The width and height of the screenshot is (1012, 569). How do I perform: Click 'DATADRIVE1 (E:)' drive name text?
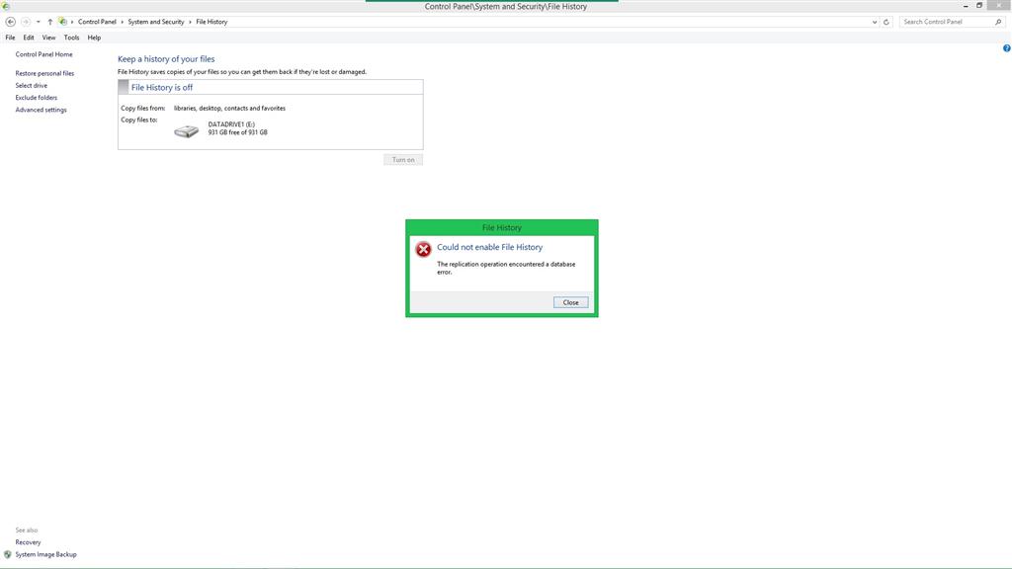pos(231,124)
